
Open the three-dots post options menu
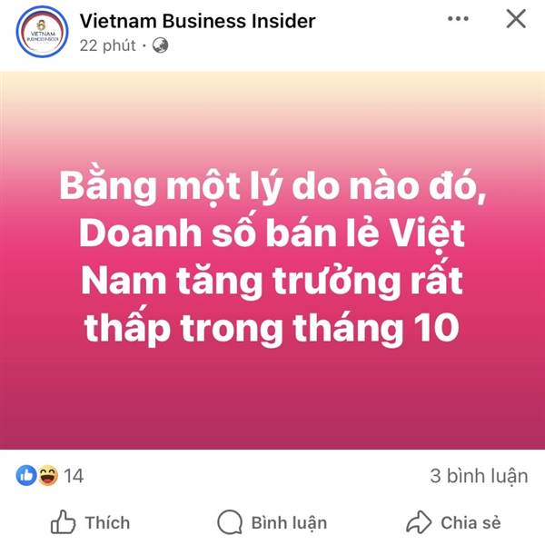458,19
